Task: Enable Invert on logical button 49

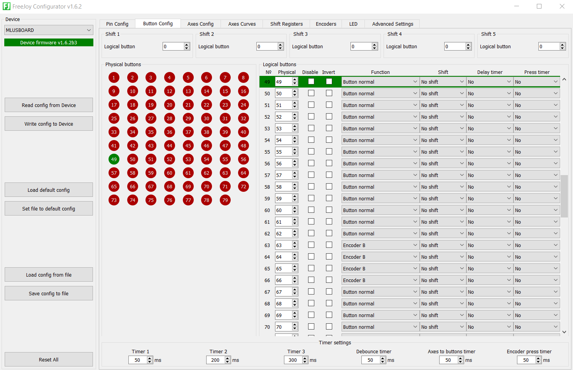Action: click(x=329, y=81)
